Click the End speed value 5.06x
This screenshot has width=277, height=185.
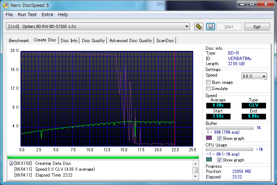point(254,116)
